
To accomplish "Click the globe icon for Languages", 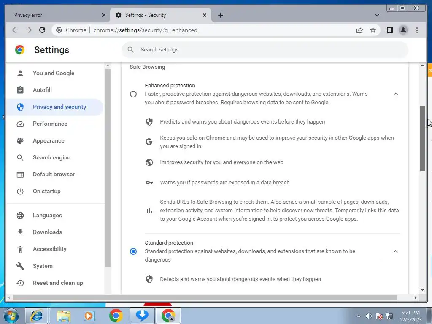I will 20,216.
